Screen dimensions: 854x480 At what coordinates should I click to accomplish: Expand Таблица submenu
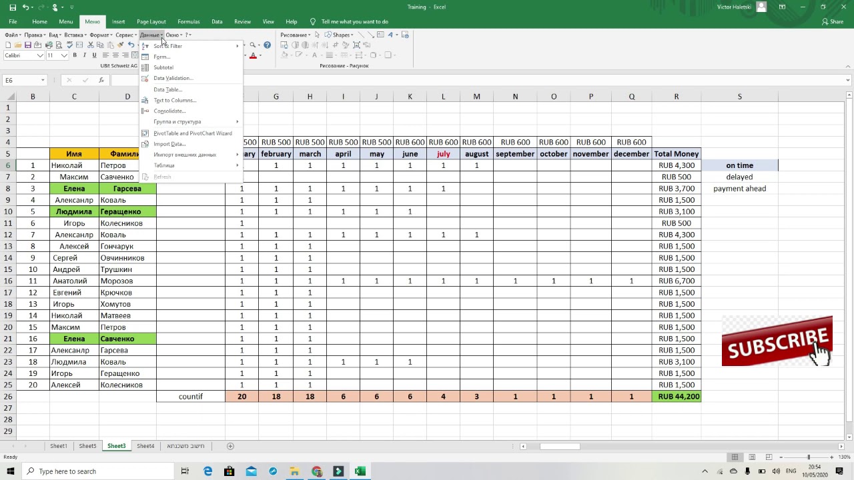tap(191, 165)
